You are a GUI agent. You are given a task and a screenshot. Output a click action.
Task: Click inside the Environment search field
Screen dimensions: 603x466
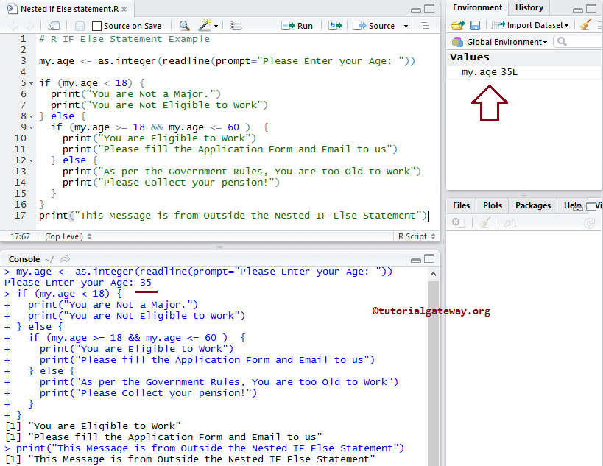[578, 41]
